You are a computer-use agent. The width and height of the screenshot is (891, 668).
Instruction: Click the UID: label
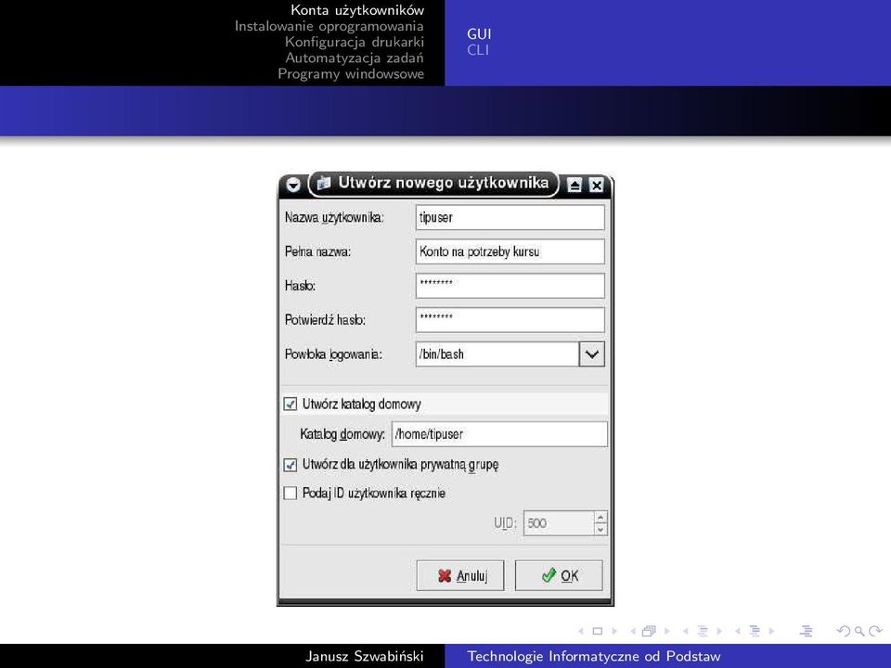click(505, 523)
